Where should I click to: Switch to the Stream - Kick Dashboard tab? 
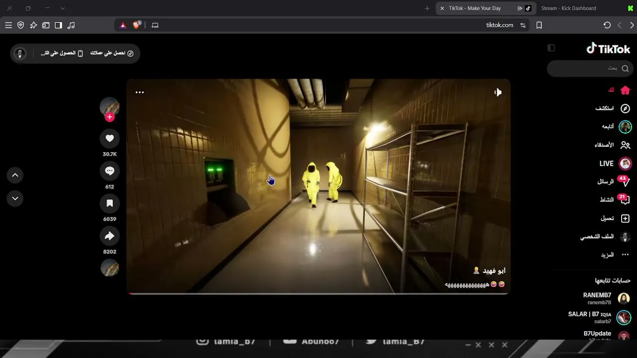click(x=568, y=8)
